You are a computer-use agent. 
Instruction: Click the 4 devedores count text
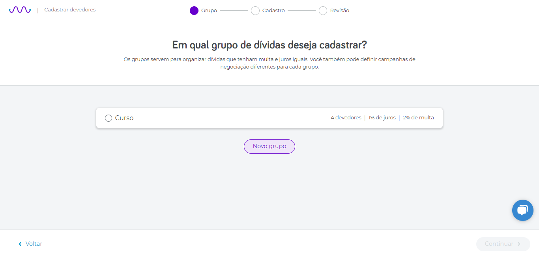346,118
